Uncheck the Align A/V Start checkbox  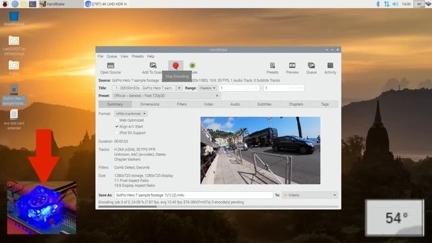coord(117,126)
